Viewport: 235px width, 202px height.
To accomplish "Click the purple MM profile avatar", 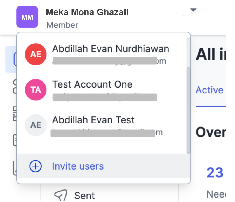I will 27,17.
